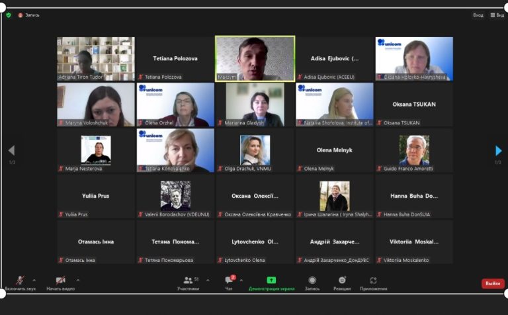
Task: Start camera with Начать видео button
Action: [x=61, y=283]
